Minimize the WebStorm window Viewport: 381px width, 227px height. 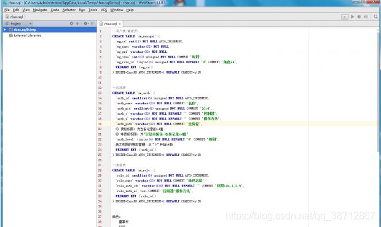coord(356,2)
